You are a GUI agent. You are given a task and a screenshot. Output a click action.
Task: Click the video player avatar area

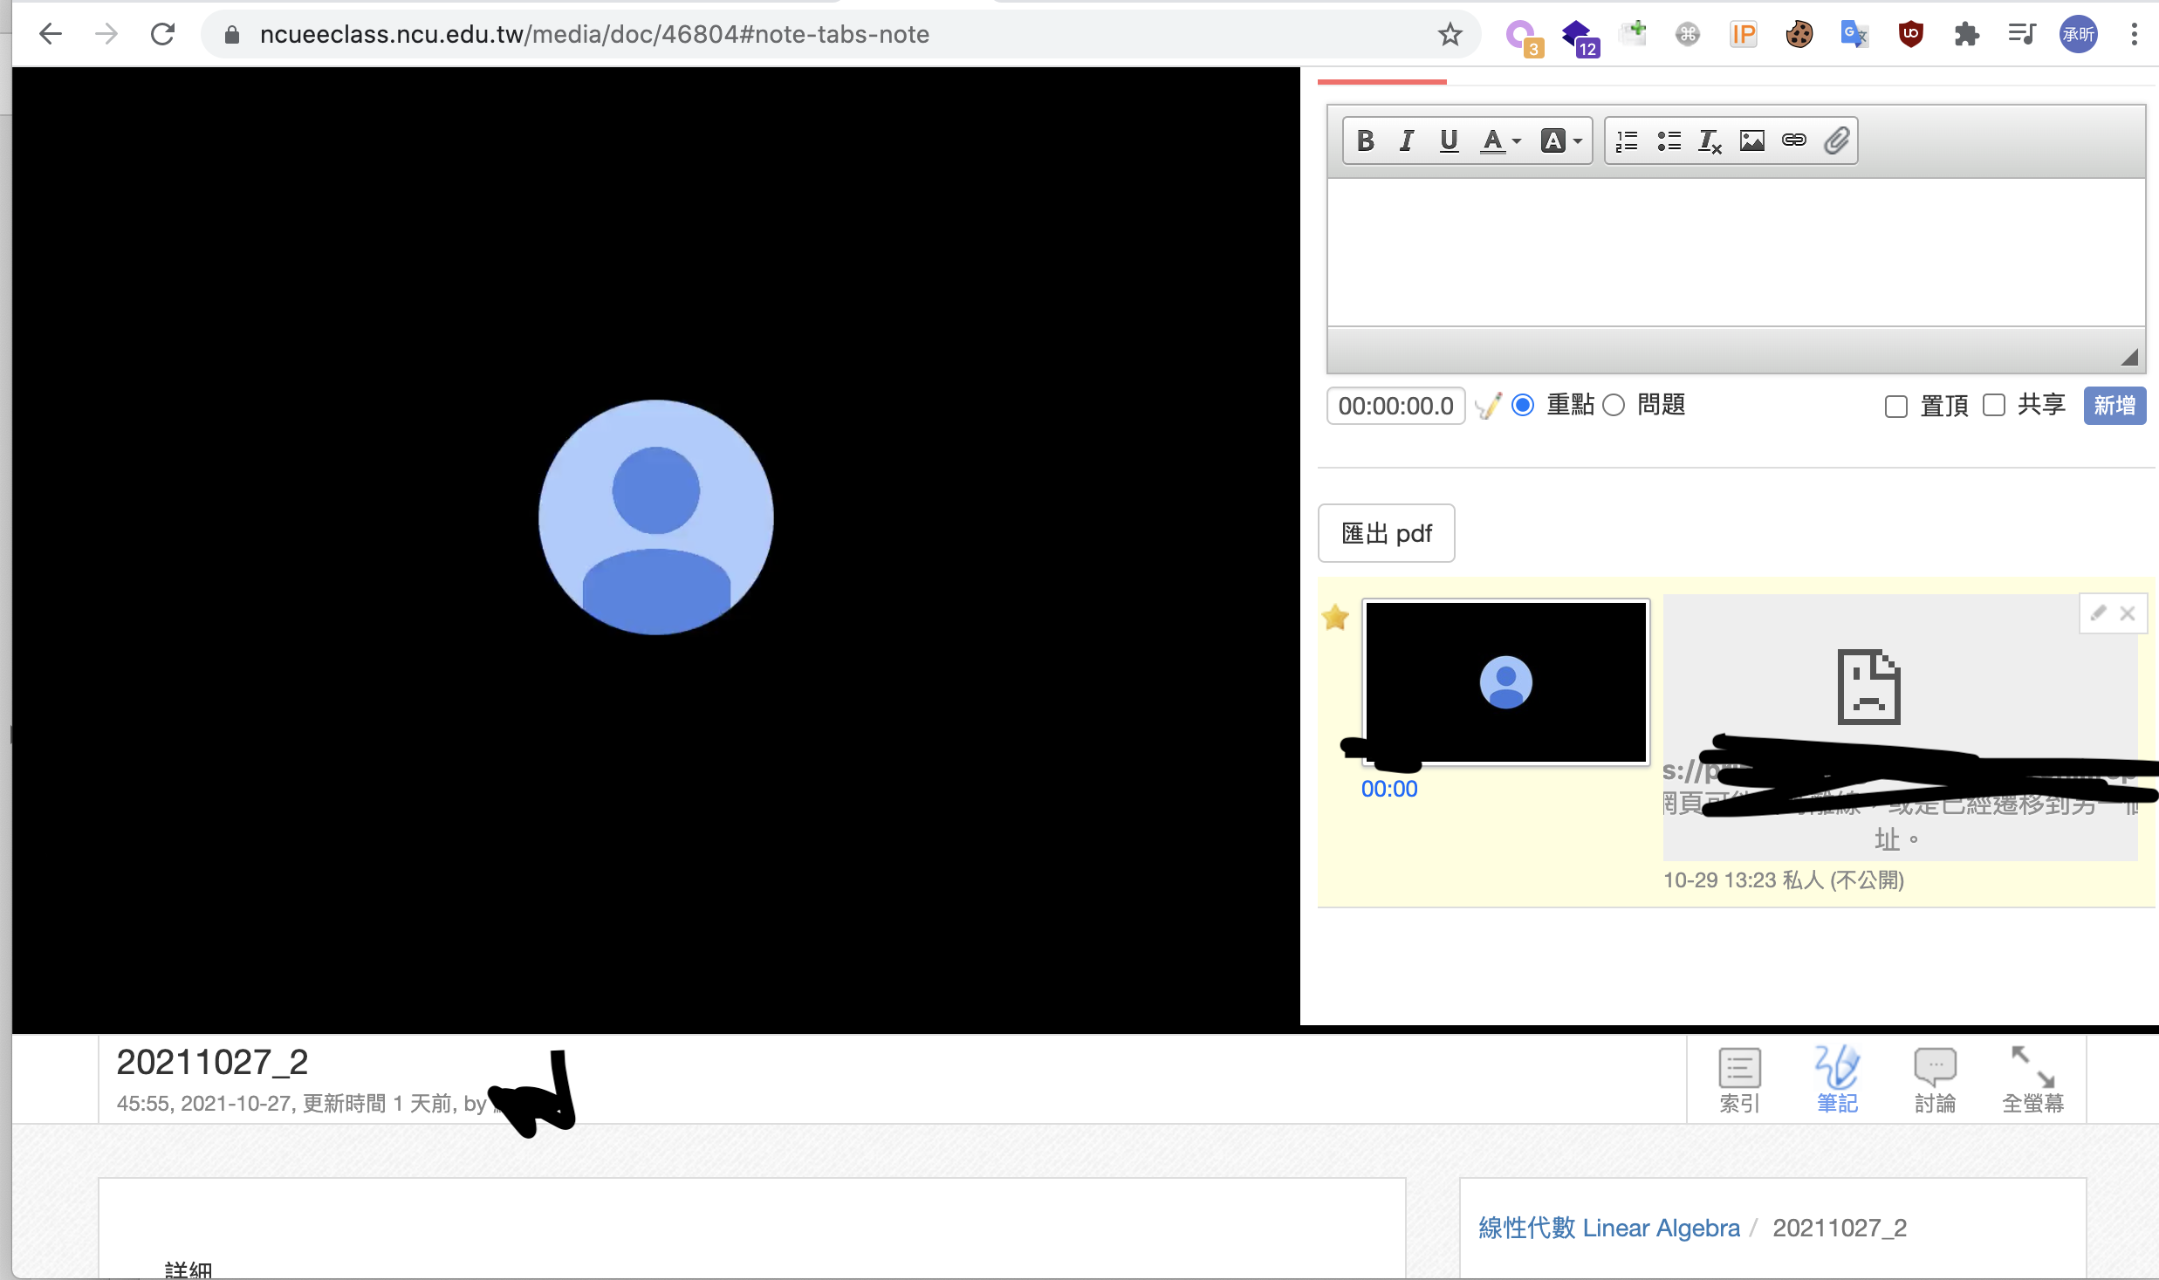[x=655, y=517]
